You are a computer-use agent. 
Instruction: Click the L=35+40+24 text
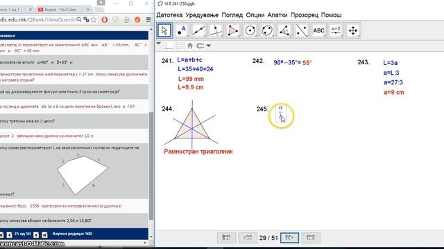coord(196,69)
